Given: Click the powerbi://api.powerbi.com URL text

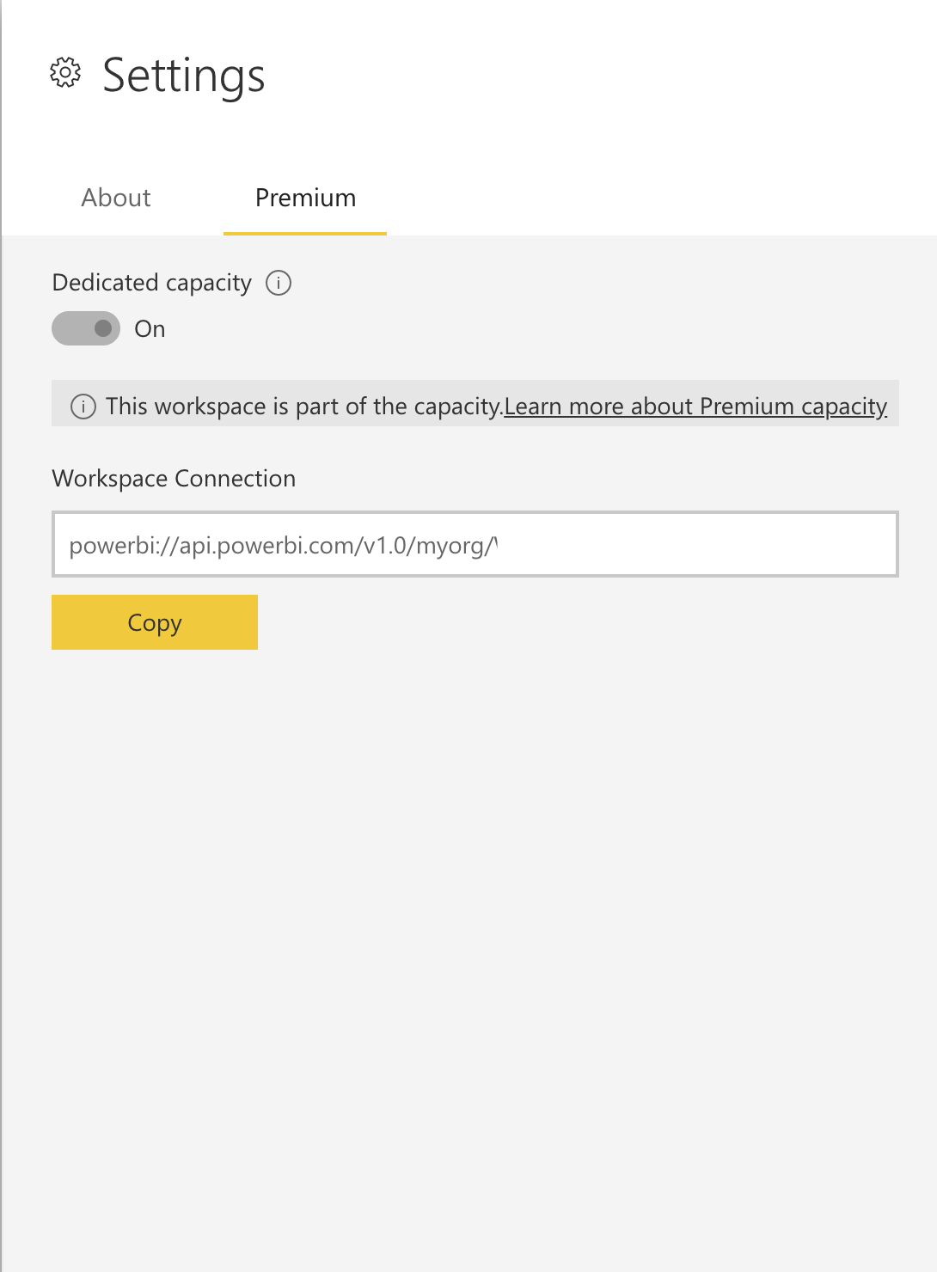Looking at the screenshot, I should (x=284, y=545).
